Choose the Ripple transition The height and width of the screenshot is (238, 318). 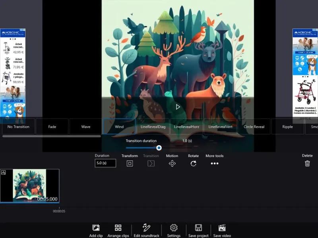(x=287, y=127)
